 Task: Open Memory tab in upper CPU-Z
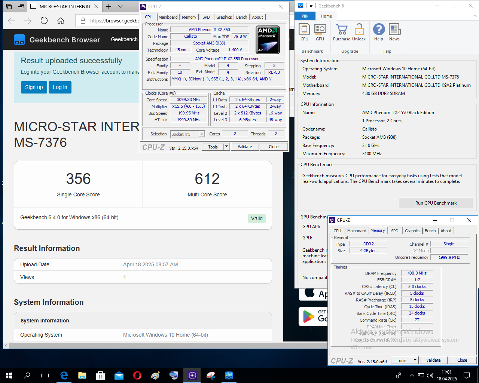click(x=189, y=17)
